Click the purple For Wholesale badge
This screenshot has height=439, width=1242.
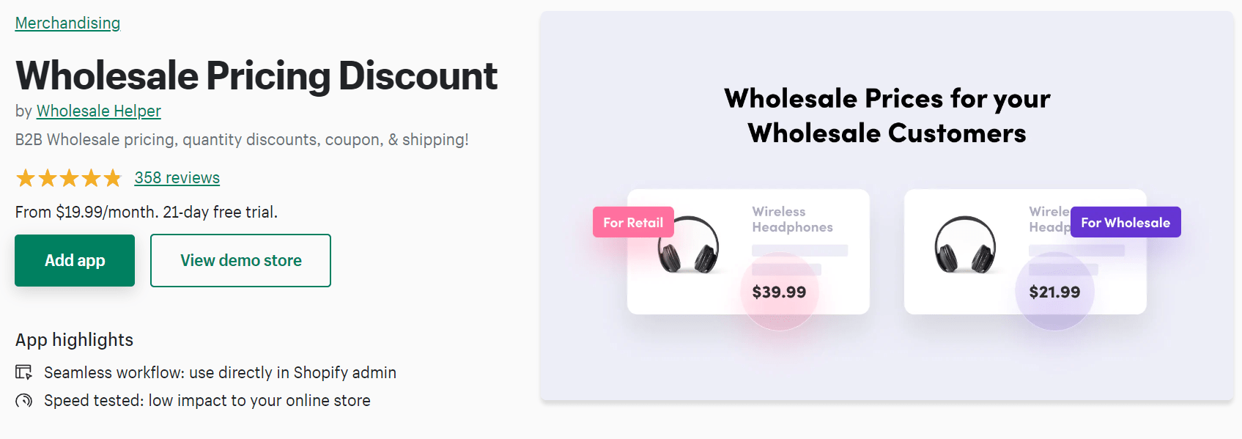(x=1125, y=222)
